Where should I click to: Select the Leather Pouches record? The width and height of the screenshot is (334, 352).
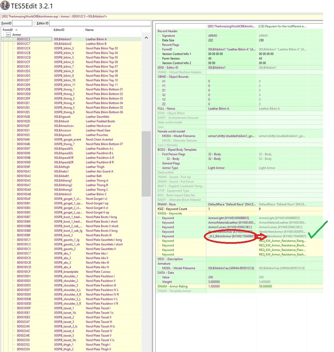click(71, 135)
